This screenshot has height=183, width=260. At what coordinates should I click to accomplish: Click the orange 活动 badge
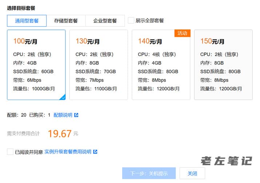[182, 33]
